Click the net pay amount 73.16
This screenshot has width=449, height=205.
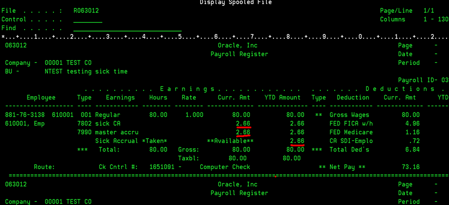pyautogui.click(x=410, y=167)
